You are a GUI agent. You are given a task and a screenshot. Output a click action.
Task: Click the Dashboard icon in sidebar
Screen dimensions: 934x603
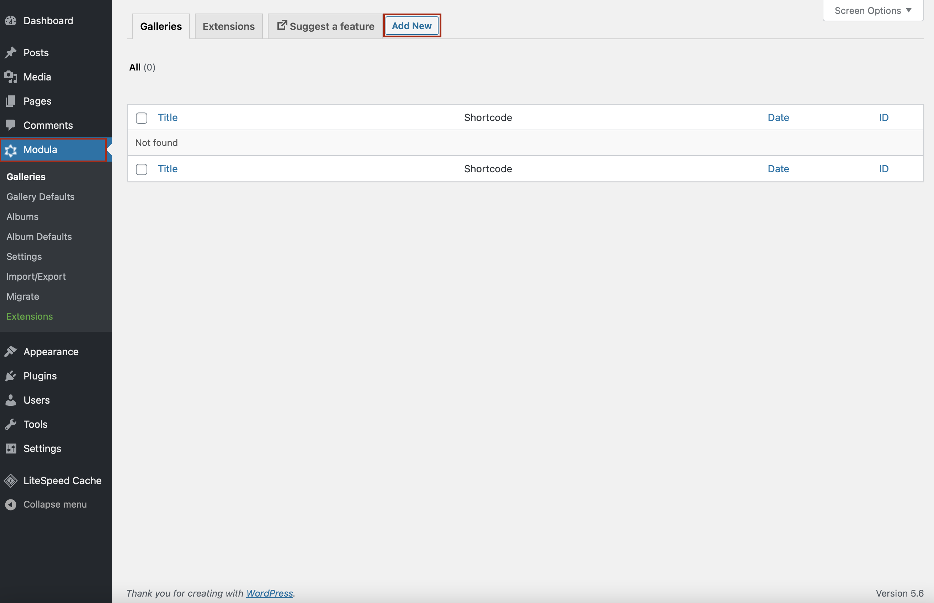10,20
